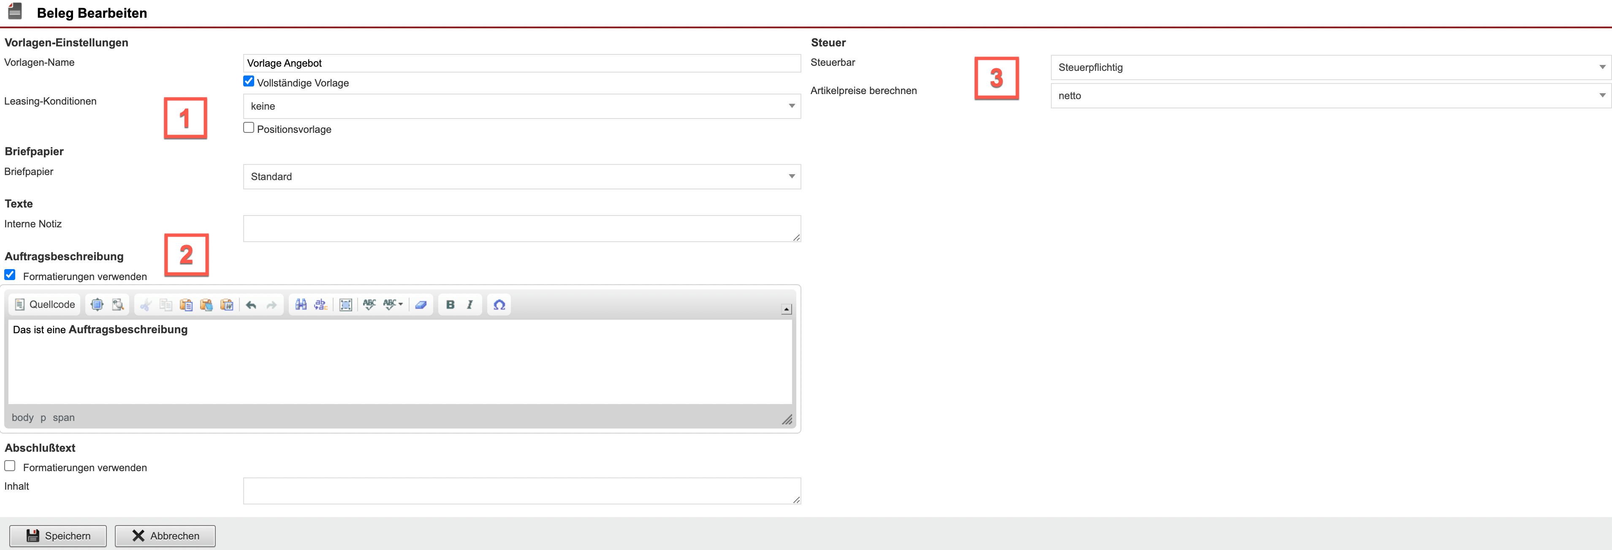The width and height of the screenshot is (1612, 550).
Task: Enable the Positionsvorlage checkbox
Action: pos(248,127)
